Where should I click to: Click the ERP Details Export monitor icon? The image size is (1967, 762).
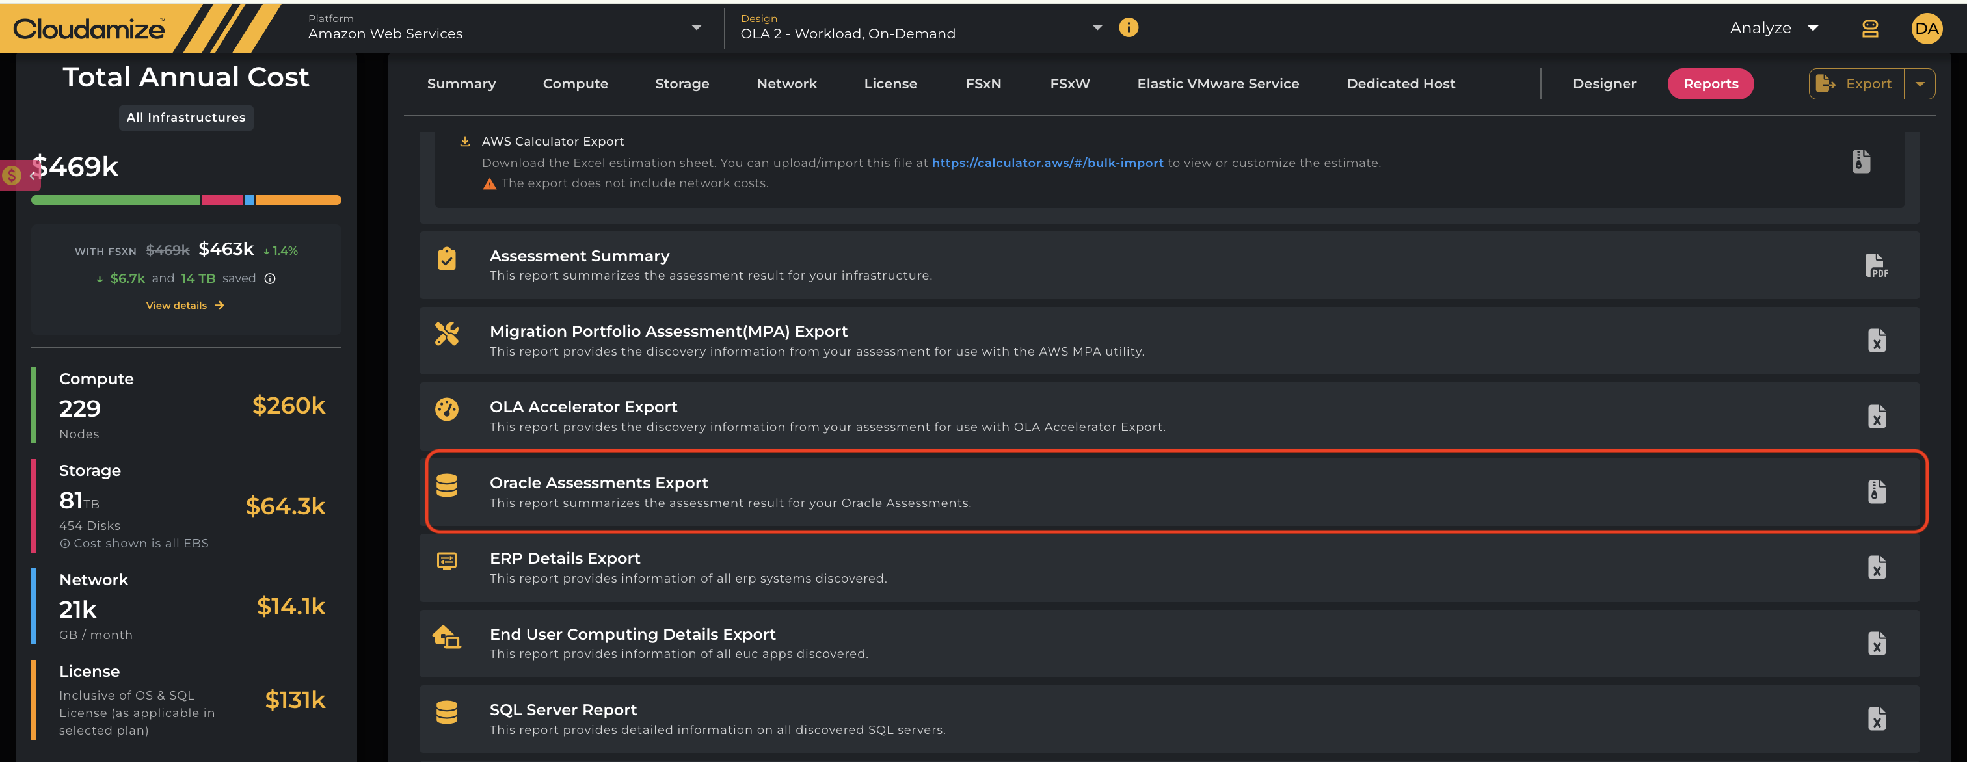pyautogui.click(x=447, y=561)
